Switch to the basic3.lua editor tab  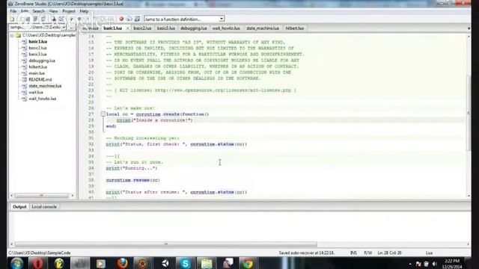[166, 28]
